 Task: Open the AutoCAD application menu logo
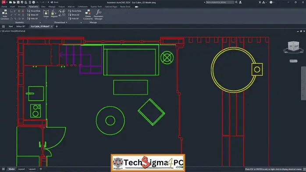[x=4, y=2]
